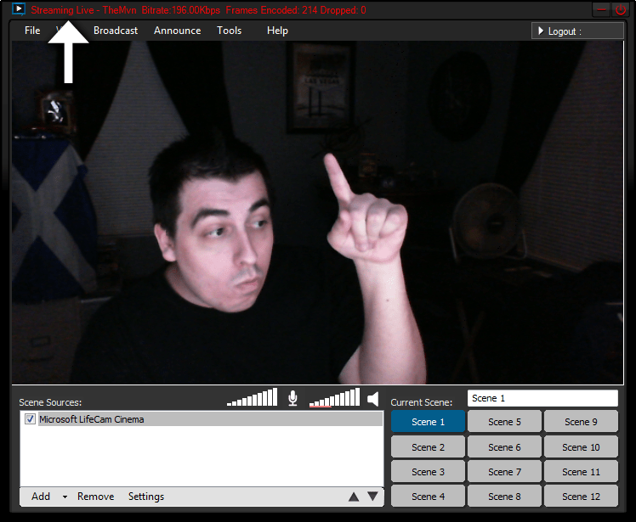The height and width of the screenshot is (522, 636).
Task: Minimize the window with the red dash
Action: [602, 9]
